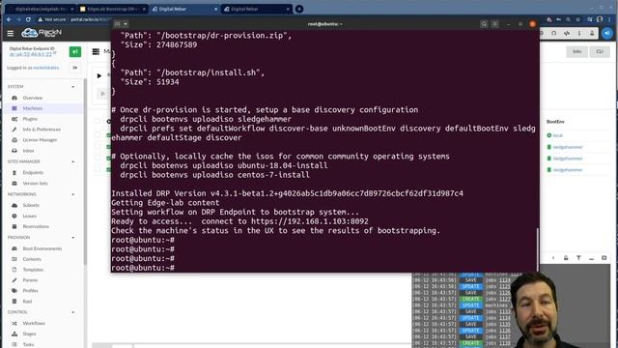Bookmark page with the star icon
Image resolution: width=618 pixels, height=348 pixels.
[577, 19]
